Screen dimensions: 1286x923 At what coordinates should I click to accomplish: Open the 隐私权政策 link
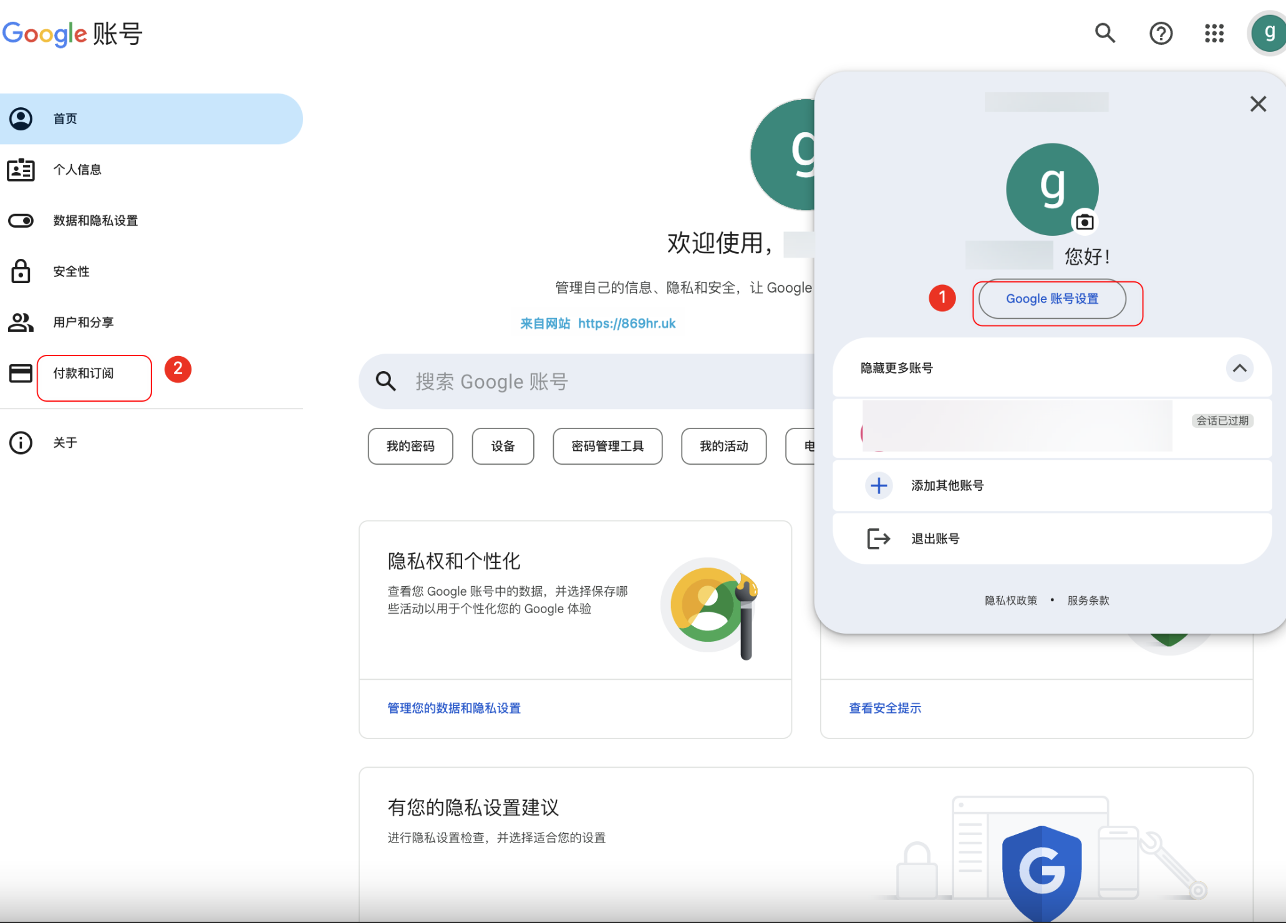(x=1011, y=600)
